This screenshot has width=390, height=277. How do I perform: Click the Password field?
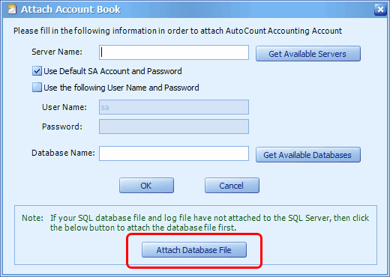pyautogui.click(x=174, y=127)
